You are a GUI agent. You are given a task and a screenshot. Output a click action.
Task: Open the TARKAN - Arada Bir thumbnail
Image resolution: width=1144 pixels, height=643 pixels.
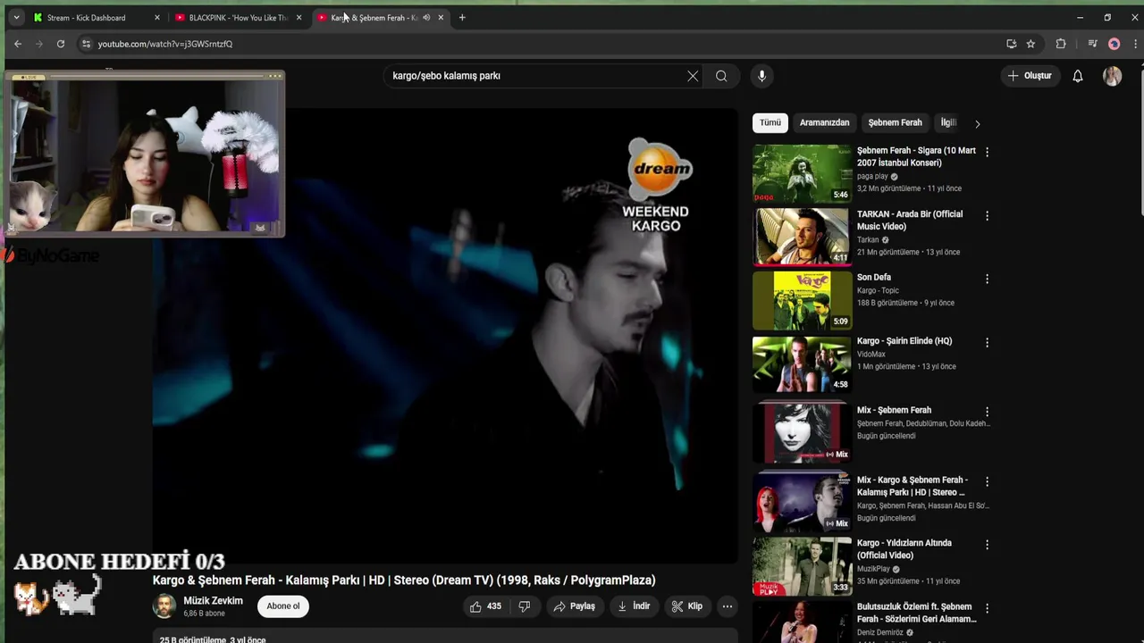point(802,237)
